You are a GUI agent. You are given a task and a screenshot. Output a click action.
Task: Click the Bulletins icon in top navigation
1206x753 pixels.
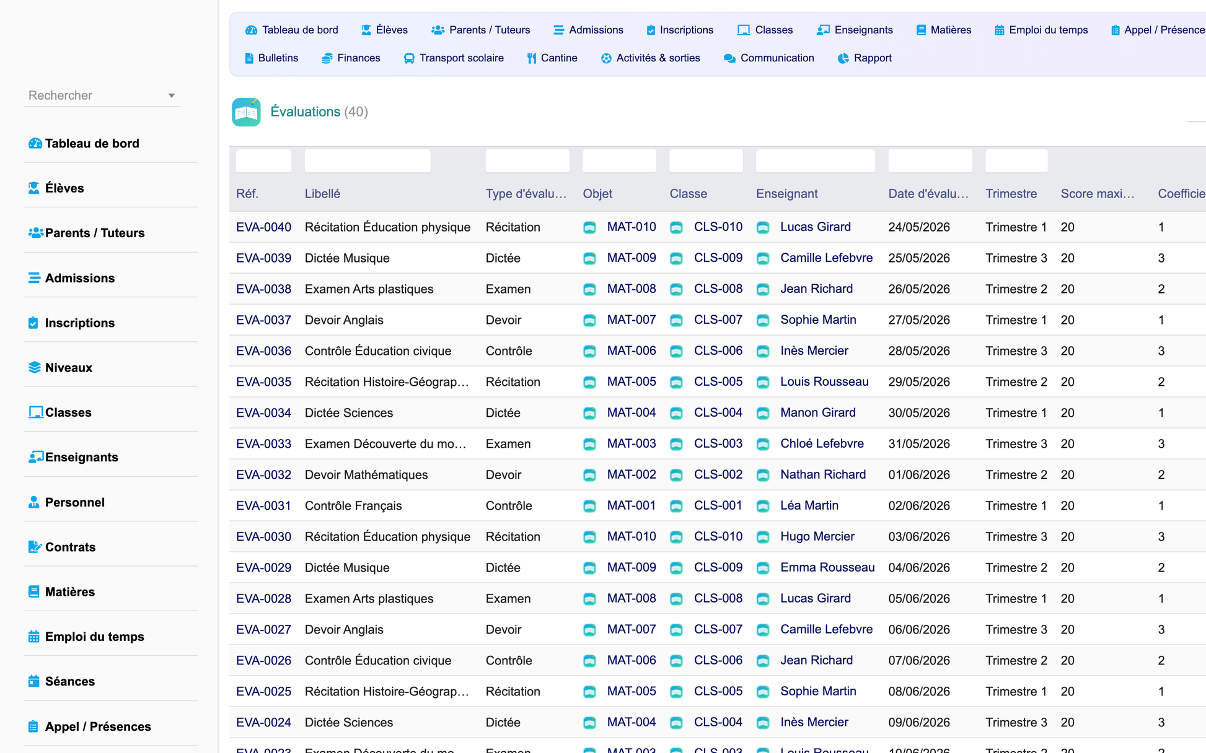(x=249, y=58)
